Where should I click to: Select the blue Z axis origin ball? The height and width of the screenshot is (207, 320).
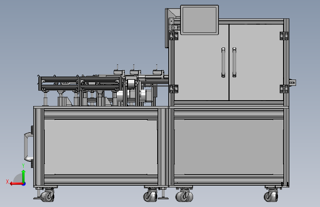[24, 184]
